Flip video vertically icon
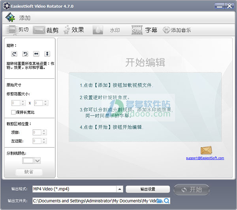237x210 pixels. point(47,54)
